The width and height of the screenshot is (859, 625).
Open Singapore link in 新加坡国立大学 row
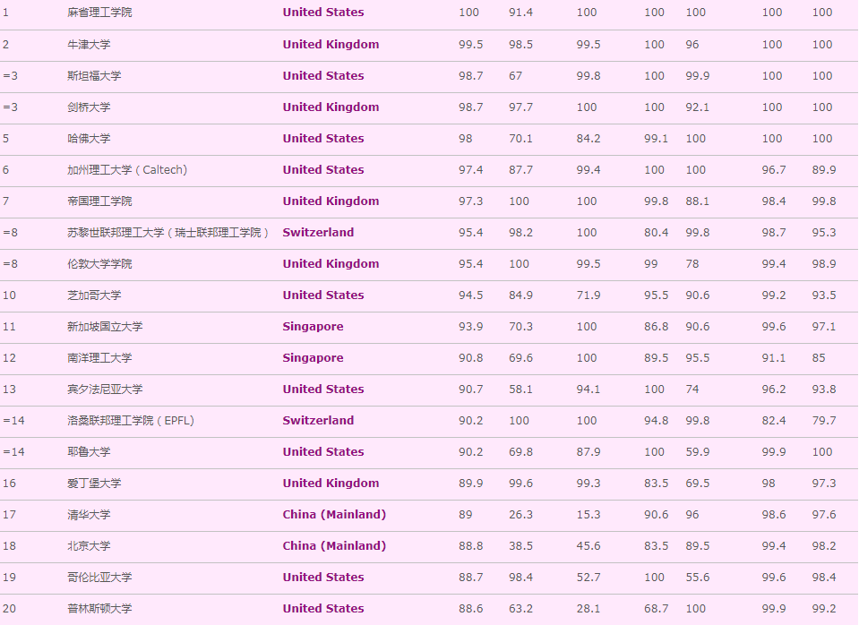point(313,327)
